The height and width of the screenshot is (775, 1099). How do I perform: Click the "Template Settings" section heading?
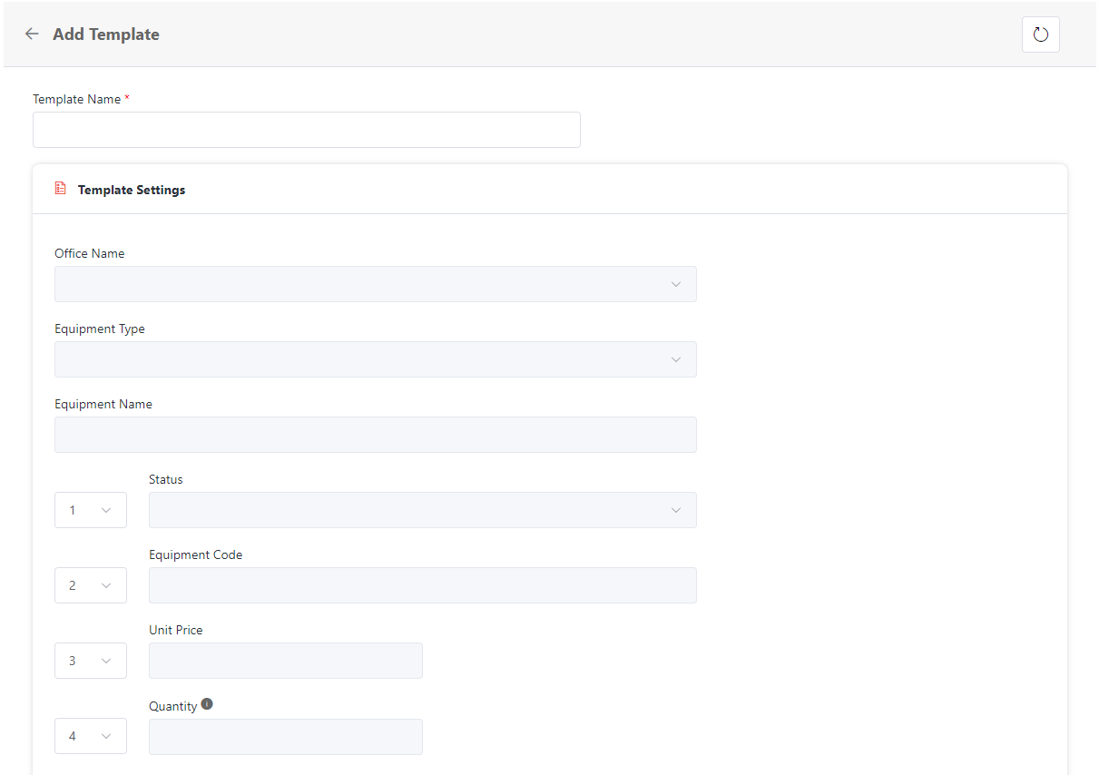131,190
